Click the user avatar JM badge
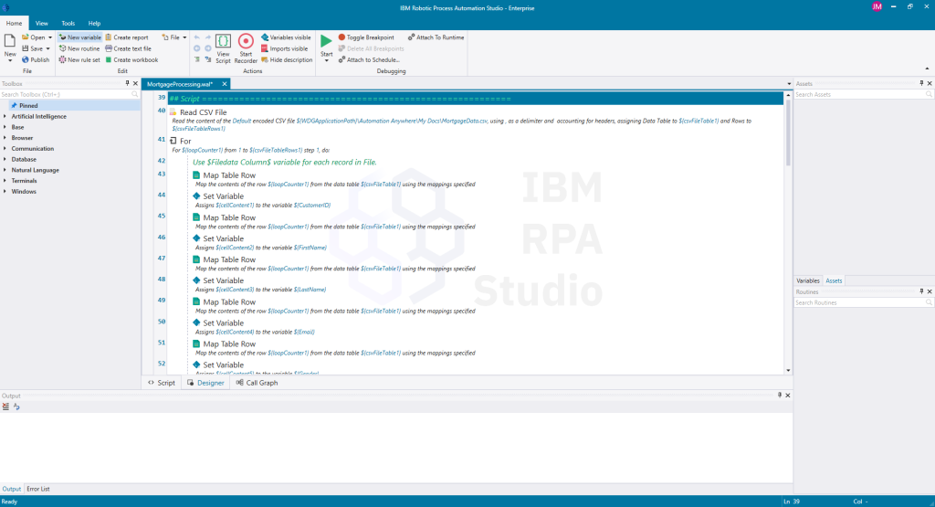The width and height of the screenshot is (935, 507). [x=877, y=6]
